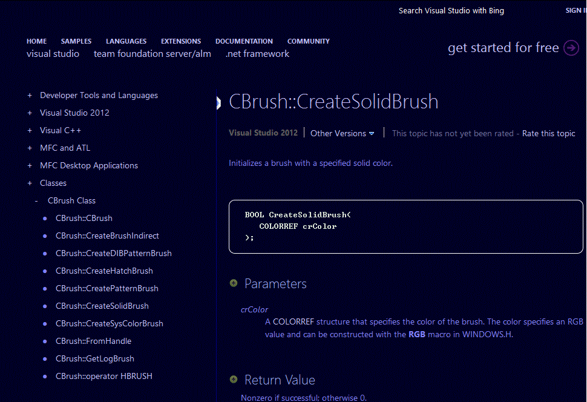This screenshot has width=587, height=402.
Task: Open the SAMPLES menu
Action: coord(76,41)
